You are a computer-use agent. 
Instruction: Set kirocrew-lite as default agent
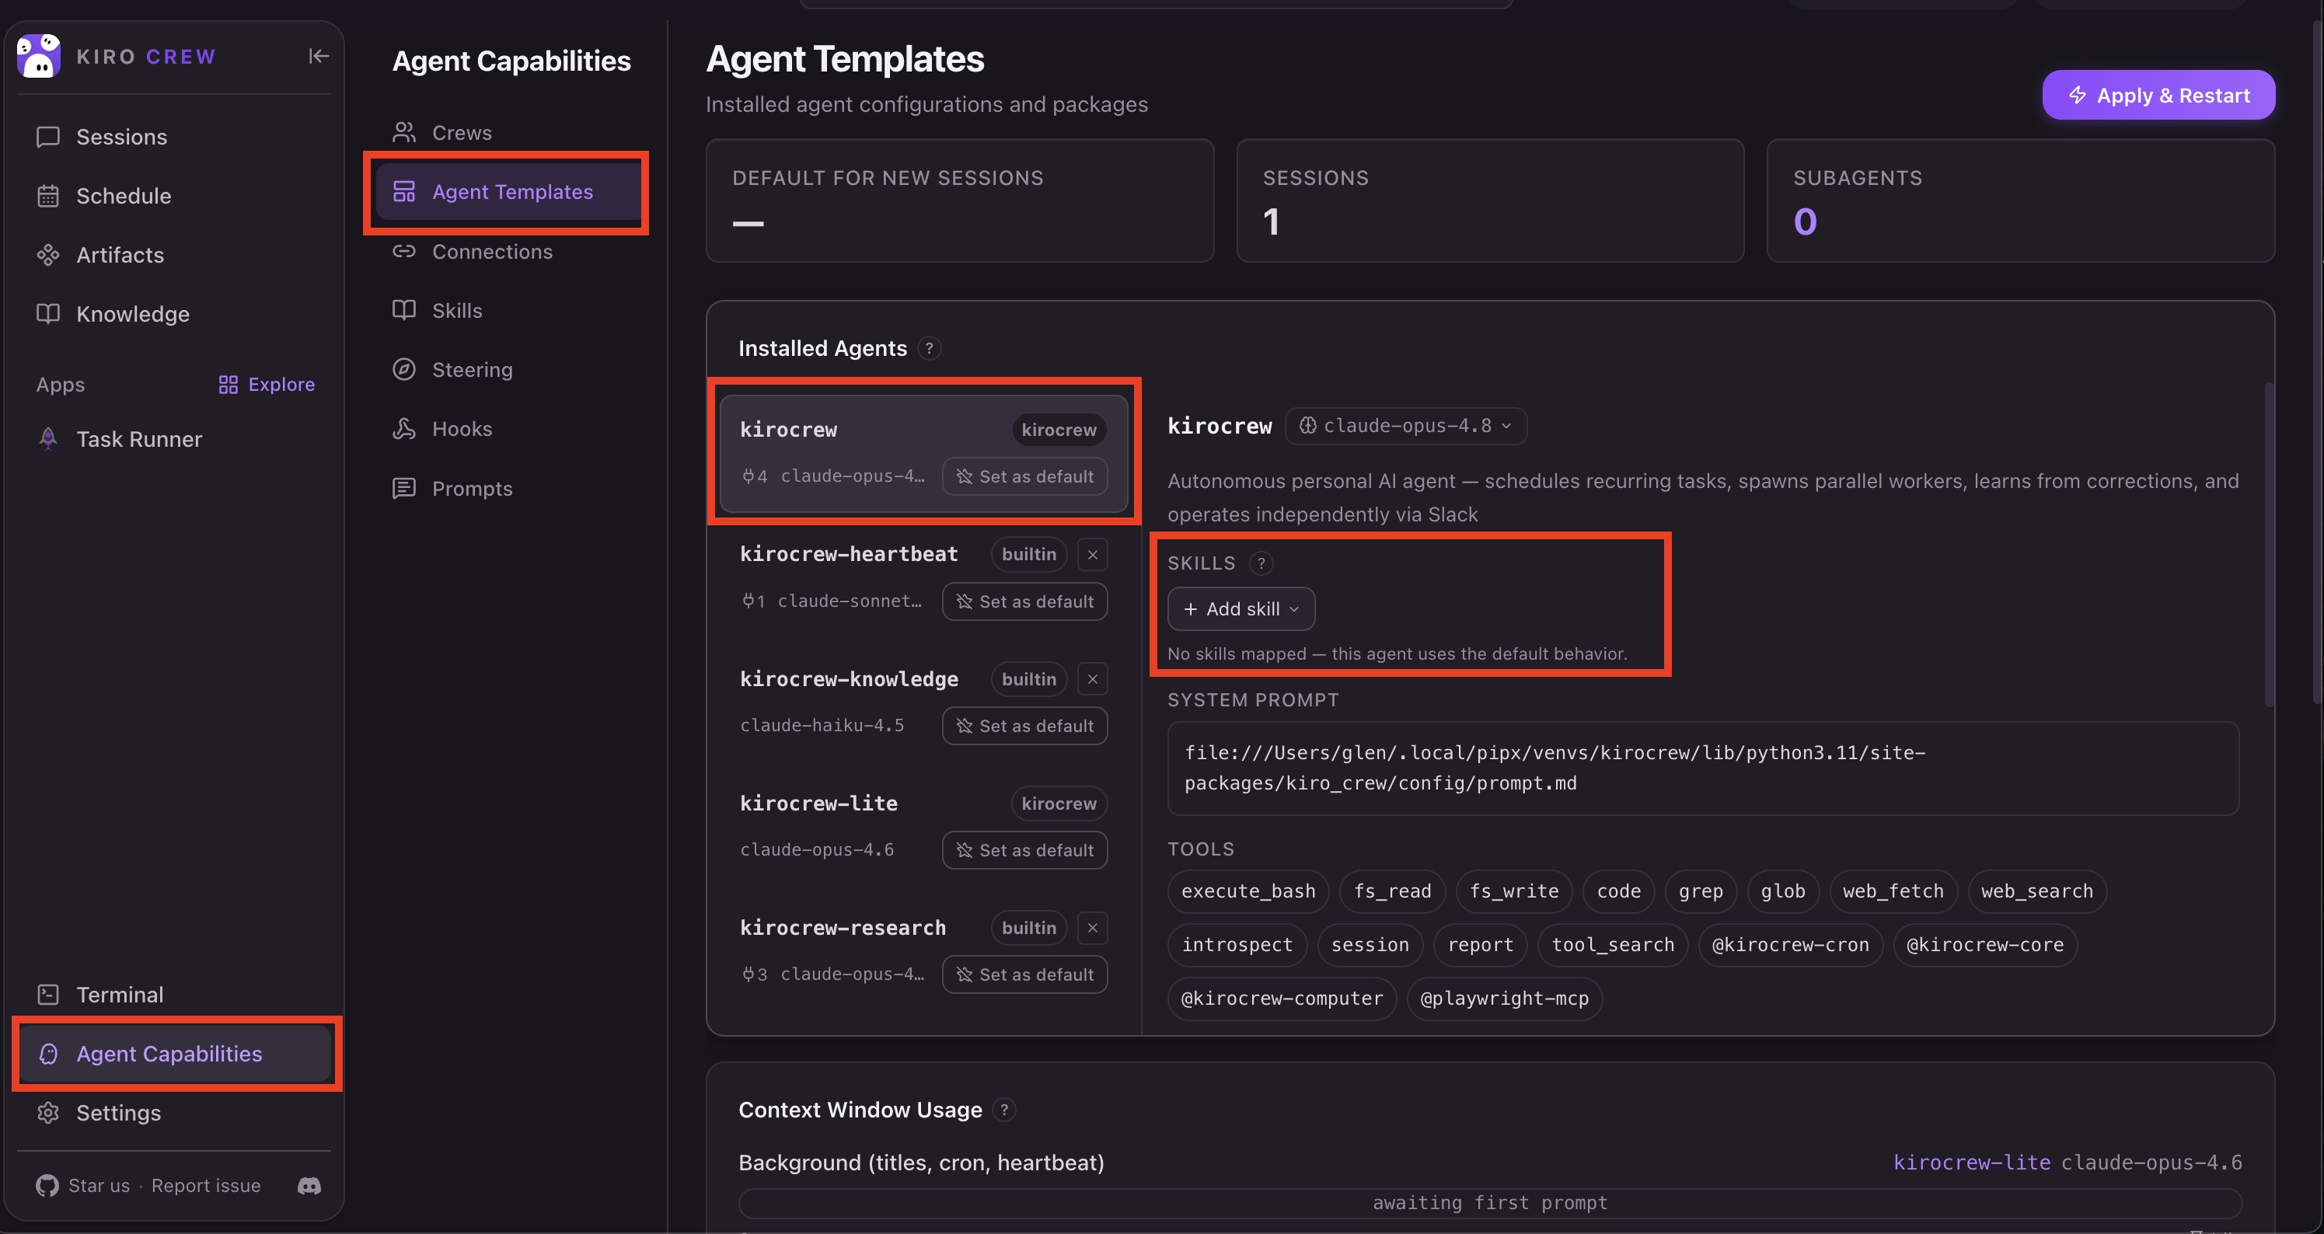pyautogui.click(x=1025, y=851)
